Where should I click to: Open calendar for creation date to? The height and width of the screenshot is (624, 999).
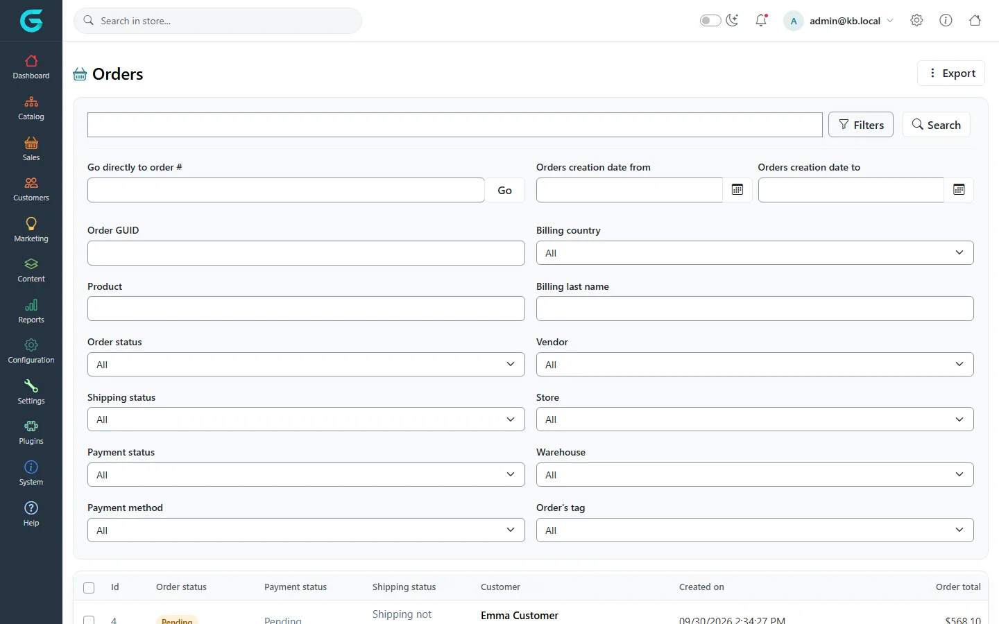point(959,190)
